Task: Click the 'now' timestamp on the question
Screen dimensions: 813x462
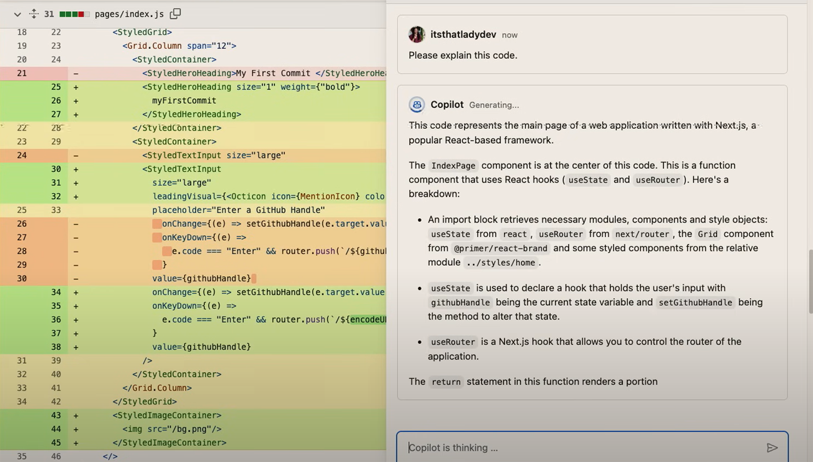Action: pyautogui.click(x=509, y=35)
